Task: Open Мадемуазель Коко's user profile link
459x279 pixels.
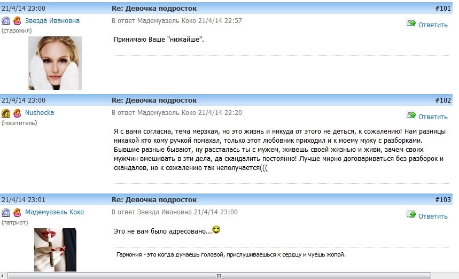Action: [x=55, y=212]
